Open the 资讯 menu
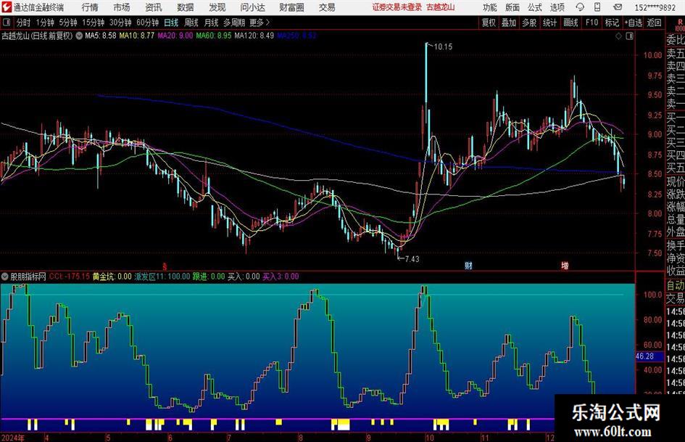 tap(154, 7)
